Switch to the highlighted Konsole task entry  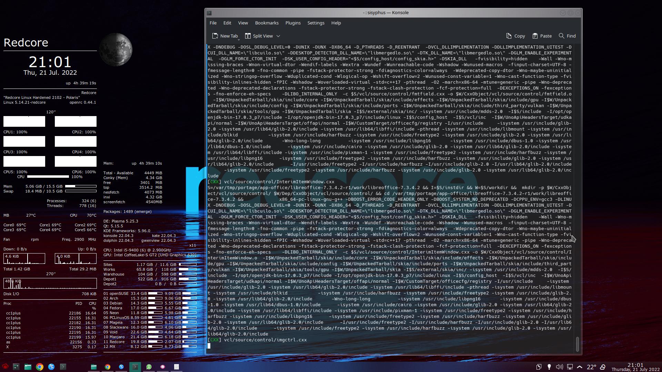click(x=135, y=367)
